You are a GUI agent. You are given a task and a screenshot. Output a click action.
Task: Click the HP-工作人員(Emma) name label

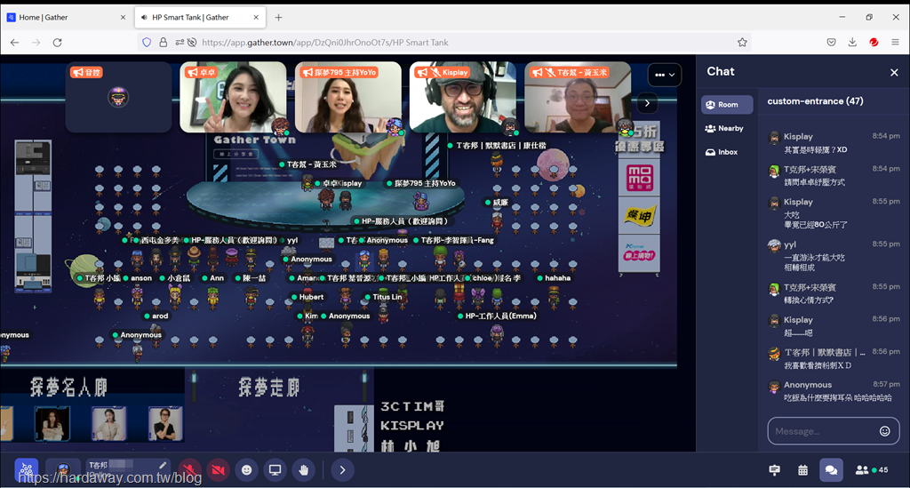(x=496, y=316)
